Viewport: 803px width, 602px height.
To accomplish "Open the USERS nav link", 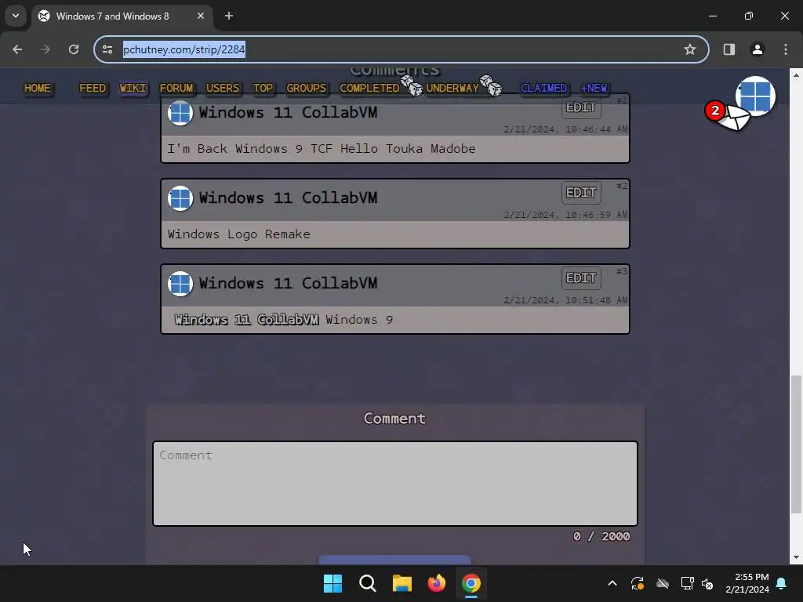I will click(223, 88).
